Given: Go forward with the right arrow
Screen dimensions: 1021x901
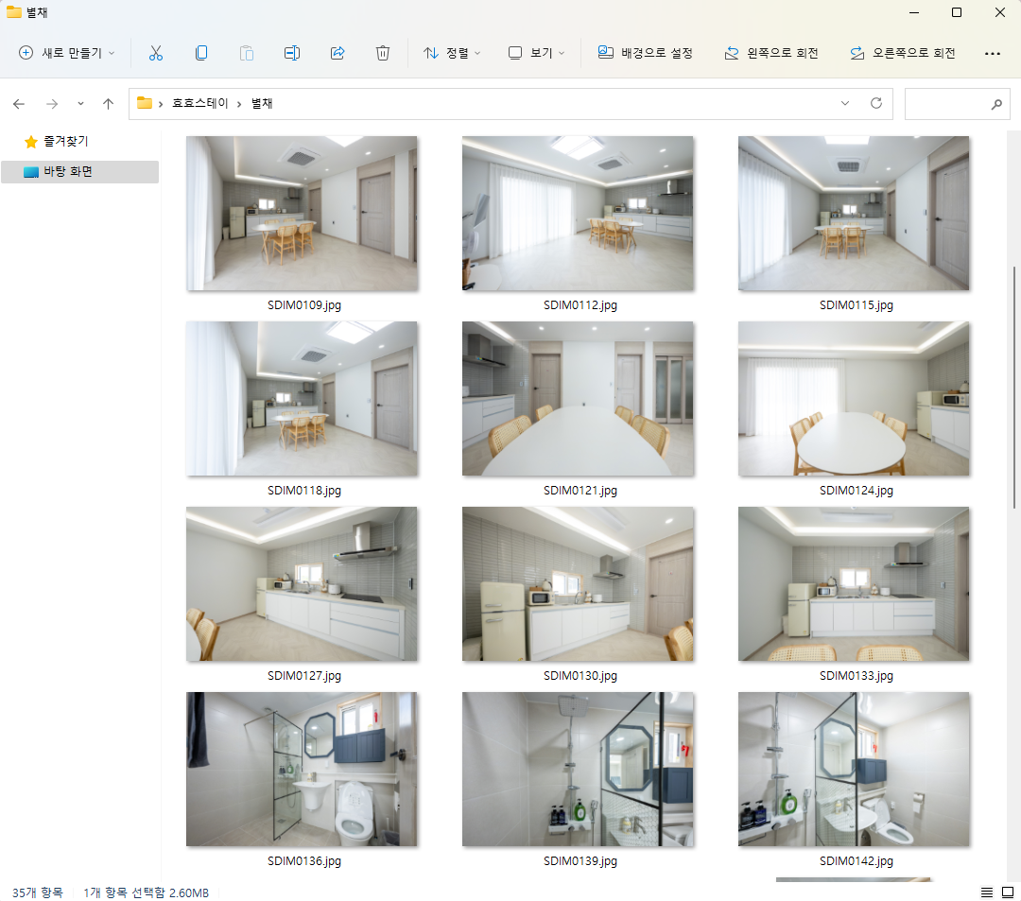Looking at the screenshot, I should [52, 103].
